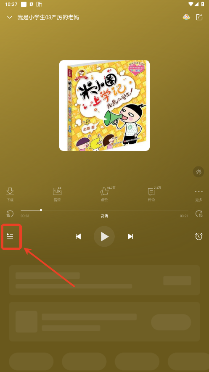Tap the 米小圈上学记 album cover

pos(104,106)
